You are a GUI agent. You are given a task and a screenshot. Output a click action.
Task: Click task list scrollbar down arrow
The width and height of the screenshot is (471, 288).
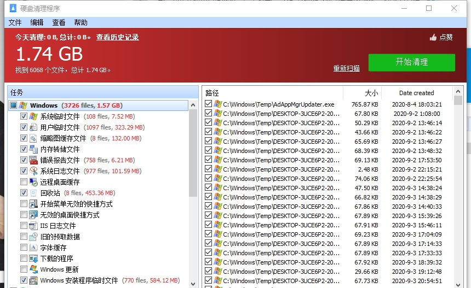point(193,284)
